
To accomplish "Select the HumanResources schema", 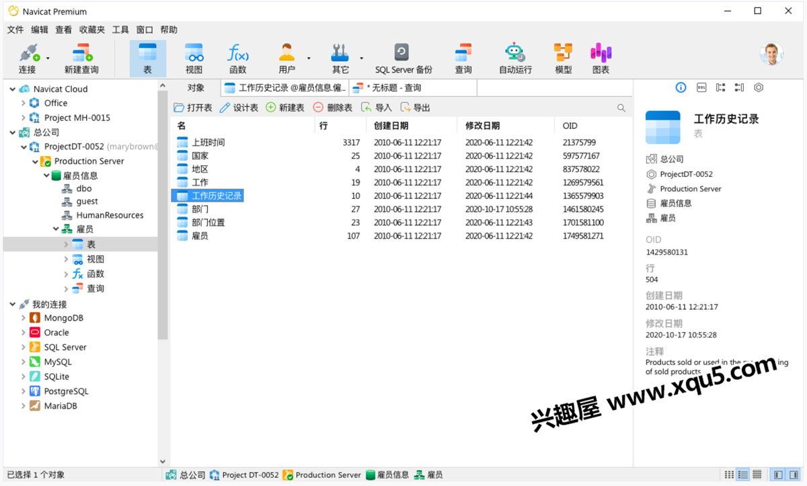I will [110, 215].
